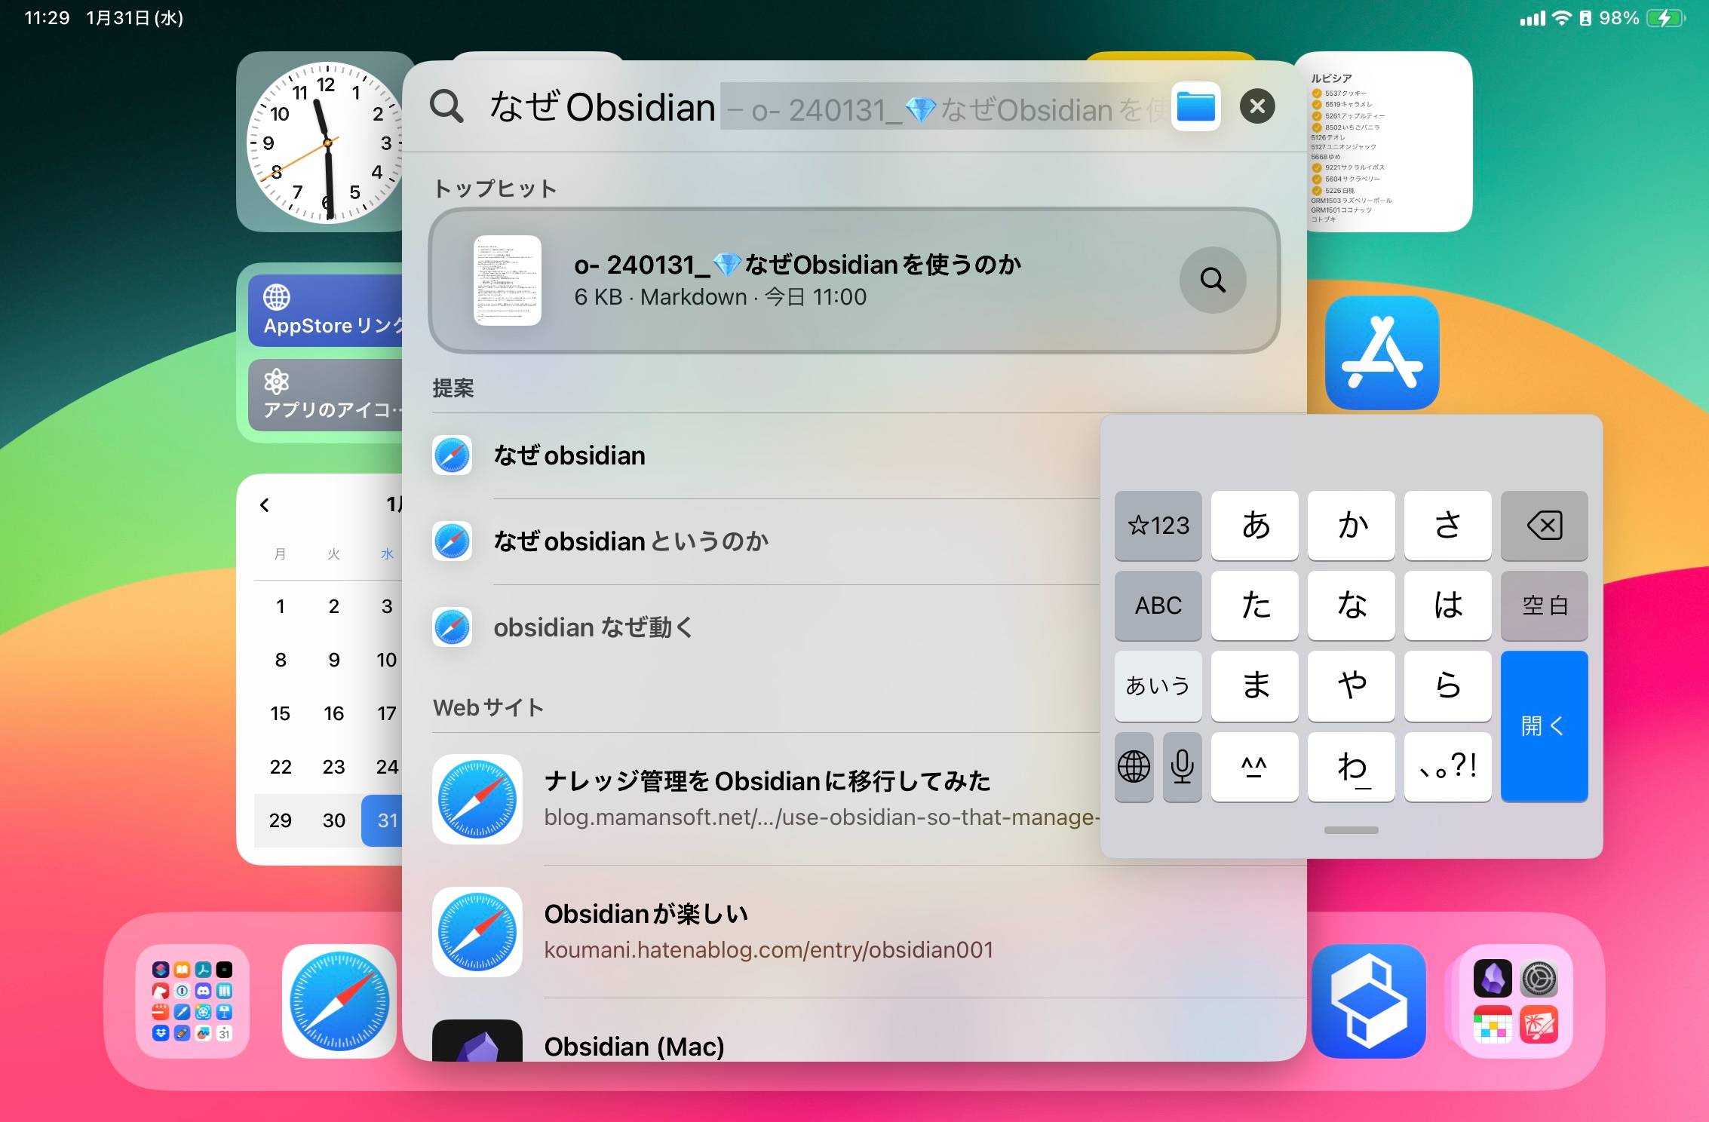1709x1122 pixels.
Task: Tap the あ kana key
Action: tap(1255, 526)
